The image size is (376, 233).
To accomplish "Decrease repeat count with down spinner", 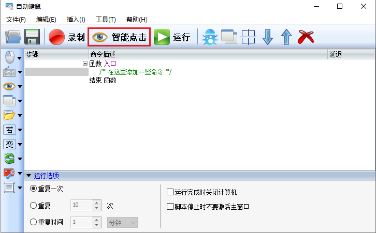I will (97, 208).
